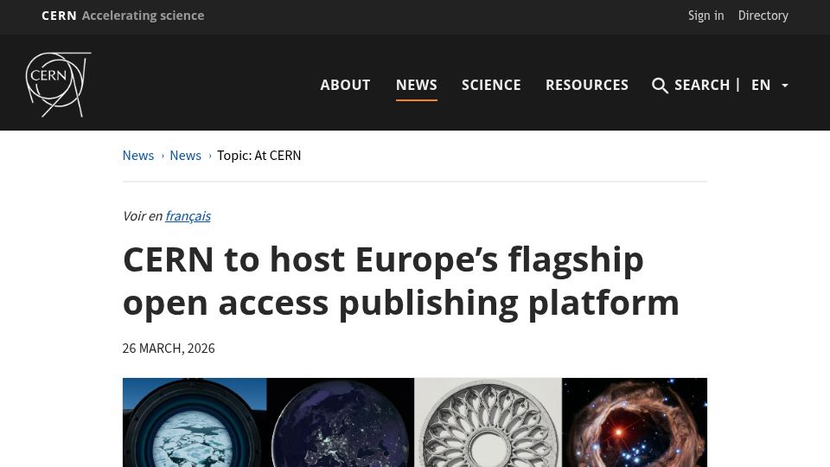The width and height of the screenshot is (830, 467).
Task: Click the SEARCH label in navigation
Action: point(702,85)
